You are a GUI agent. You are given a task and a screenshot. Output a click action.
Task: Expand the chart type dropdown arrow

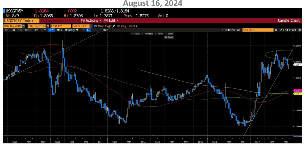pyautogui.click(x=95, y=30)
